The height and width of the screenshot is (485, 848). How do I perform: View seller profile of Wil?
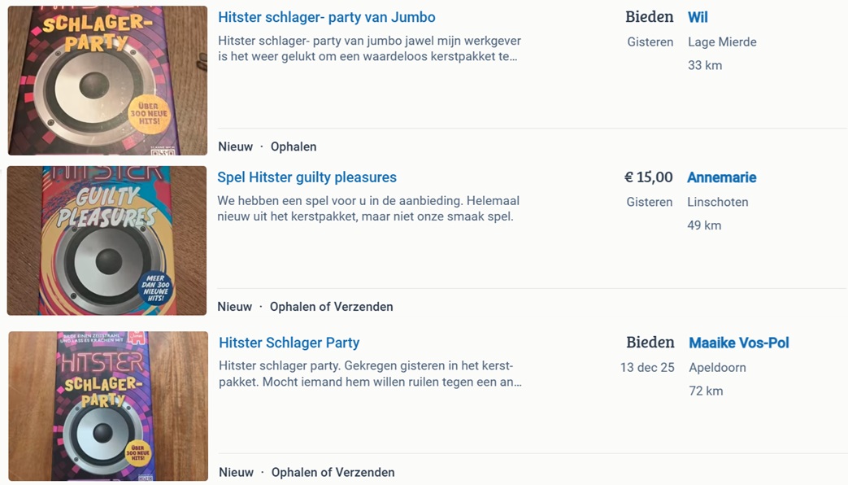point(698,17)
